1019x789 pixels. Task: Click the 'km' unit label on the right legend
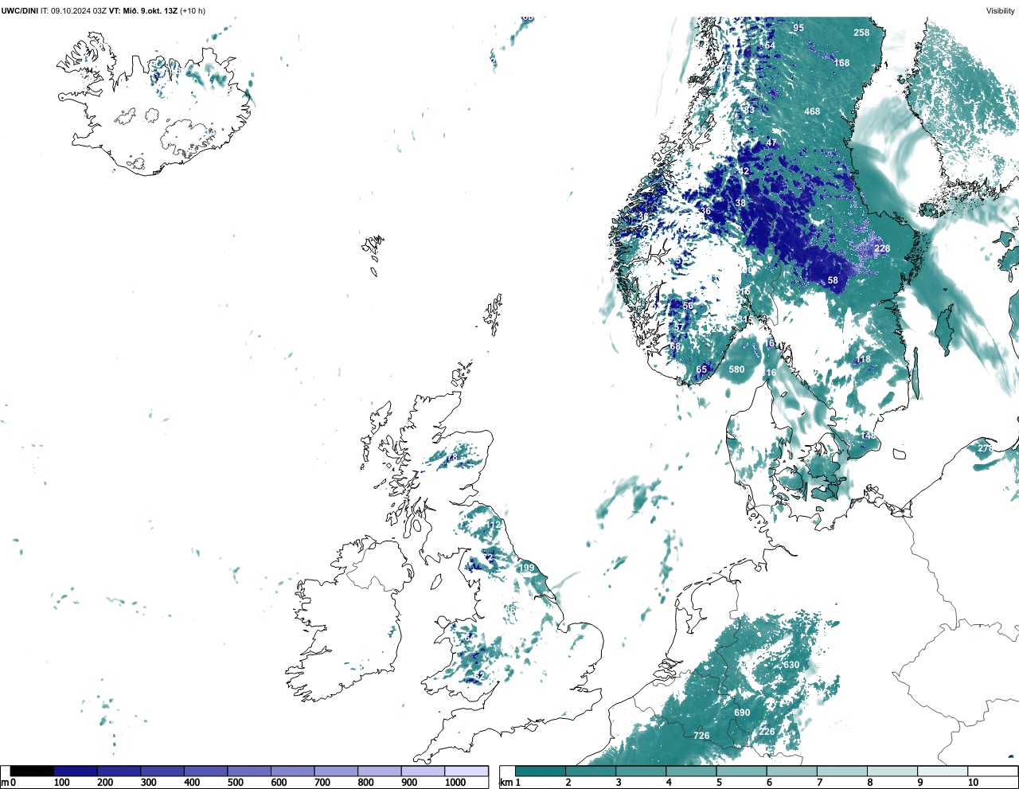pos(506,783)
